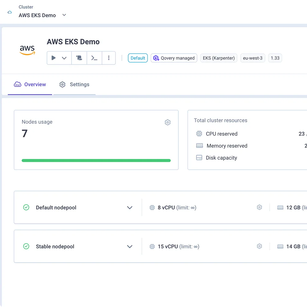Click the Disk capacity icon

coord(199,157)
